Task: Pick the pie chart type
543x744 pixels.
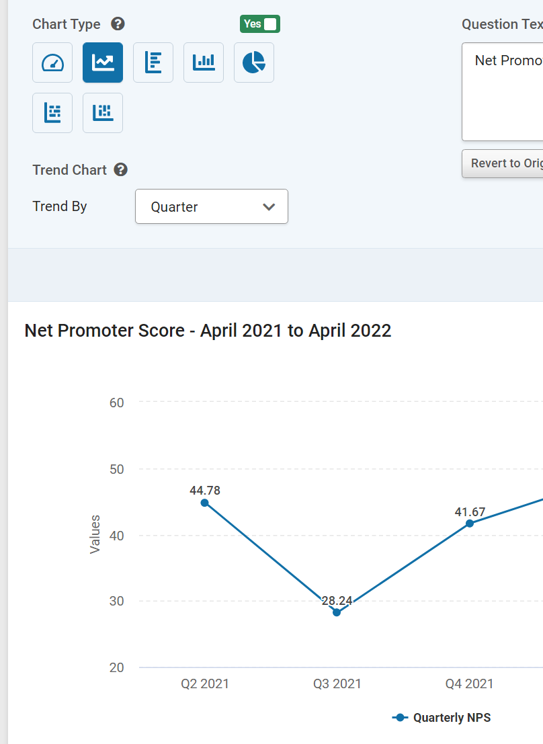Action: pos(254,63)
